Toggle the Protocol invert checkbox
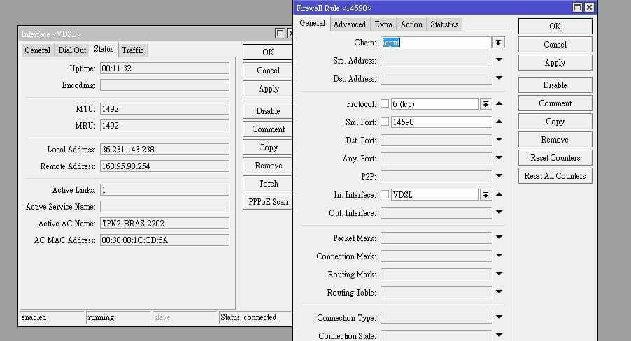631x341 pixels. coord(385,104)
